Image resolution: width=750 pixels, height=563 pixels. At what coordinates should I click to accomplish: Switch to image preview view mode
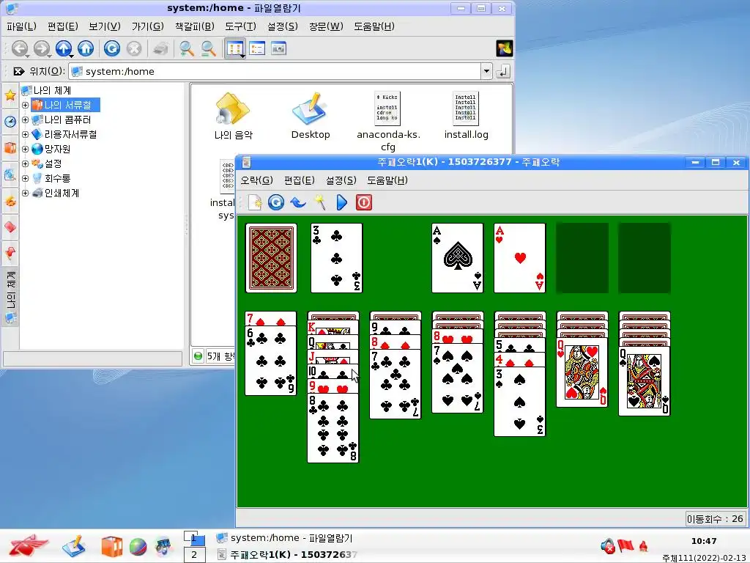point(278,48)
